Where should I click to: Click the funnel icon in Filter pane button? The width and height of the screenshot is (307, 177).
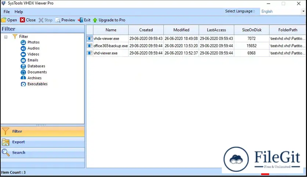pos(6,131)
